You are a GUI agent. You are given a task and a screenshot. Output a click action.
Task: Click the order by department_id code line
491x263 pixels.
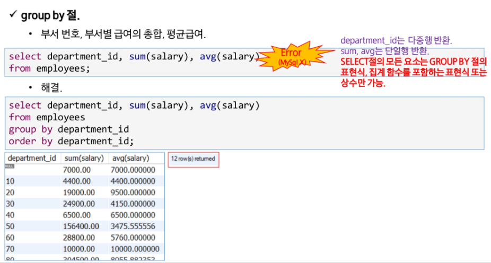[71, 141]
